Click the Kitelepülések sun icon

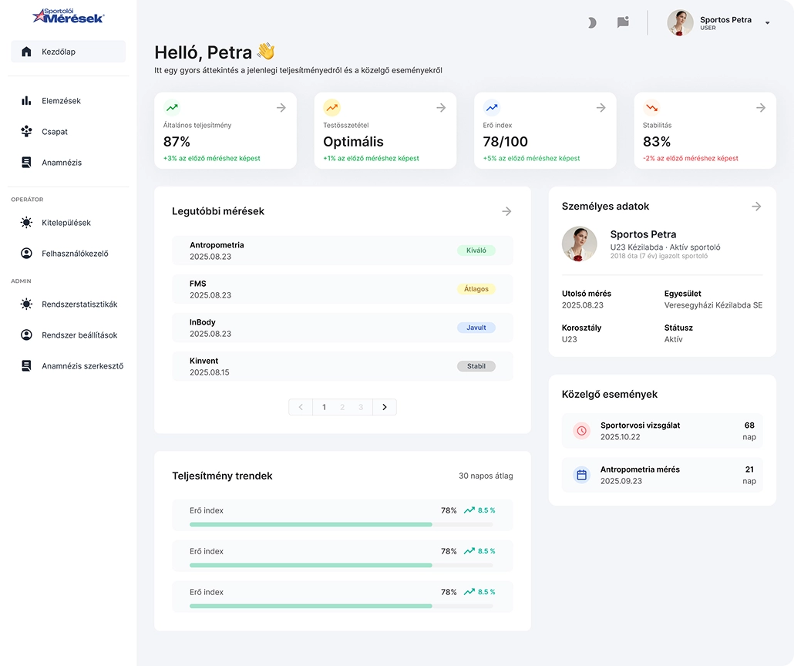pos(26,222)
